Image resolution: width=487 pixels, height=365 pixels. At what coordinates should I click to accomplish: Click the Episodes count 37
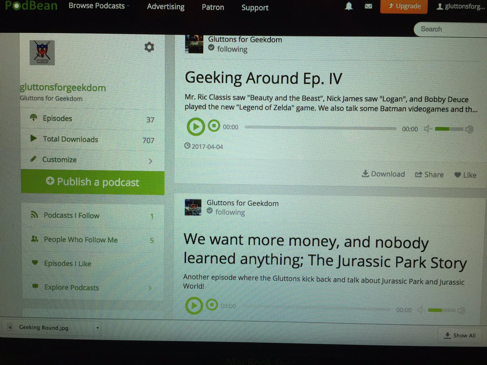click(150, 120)
